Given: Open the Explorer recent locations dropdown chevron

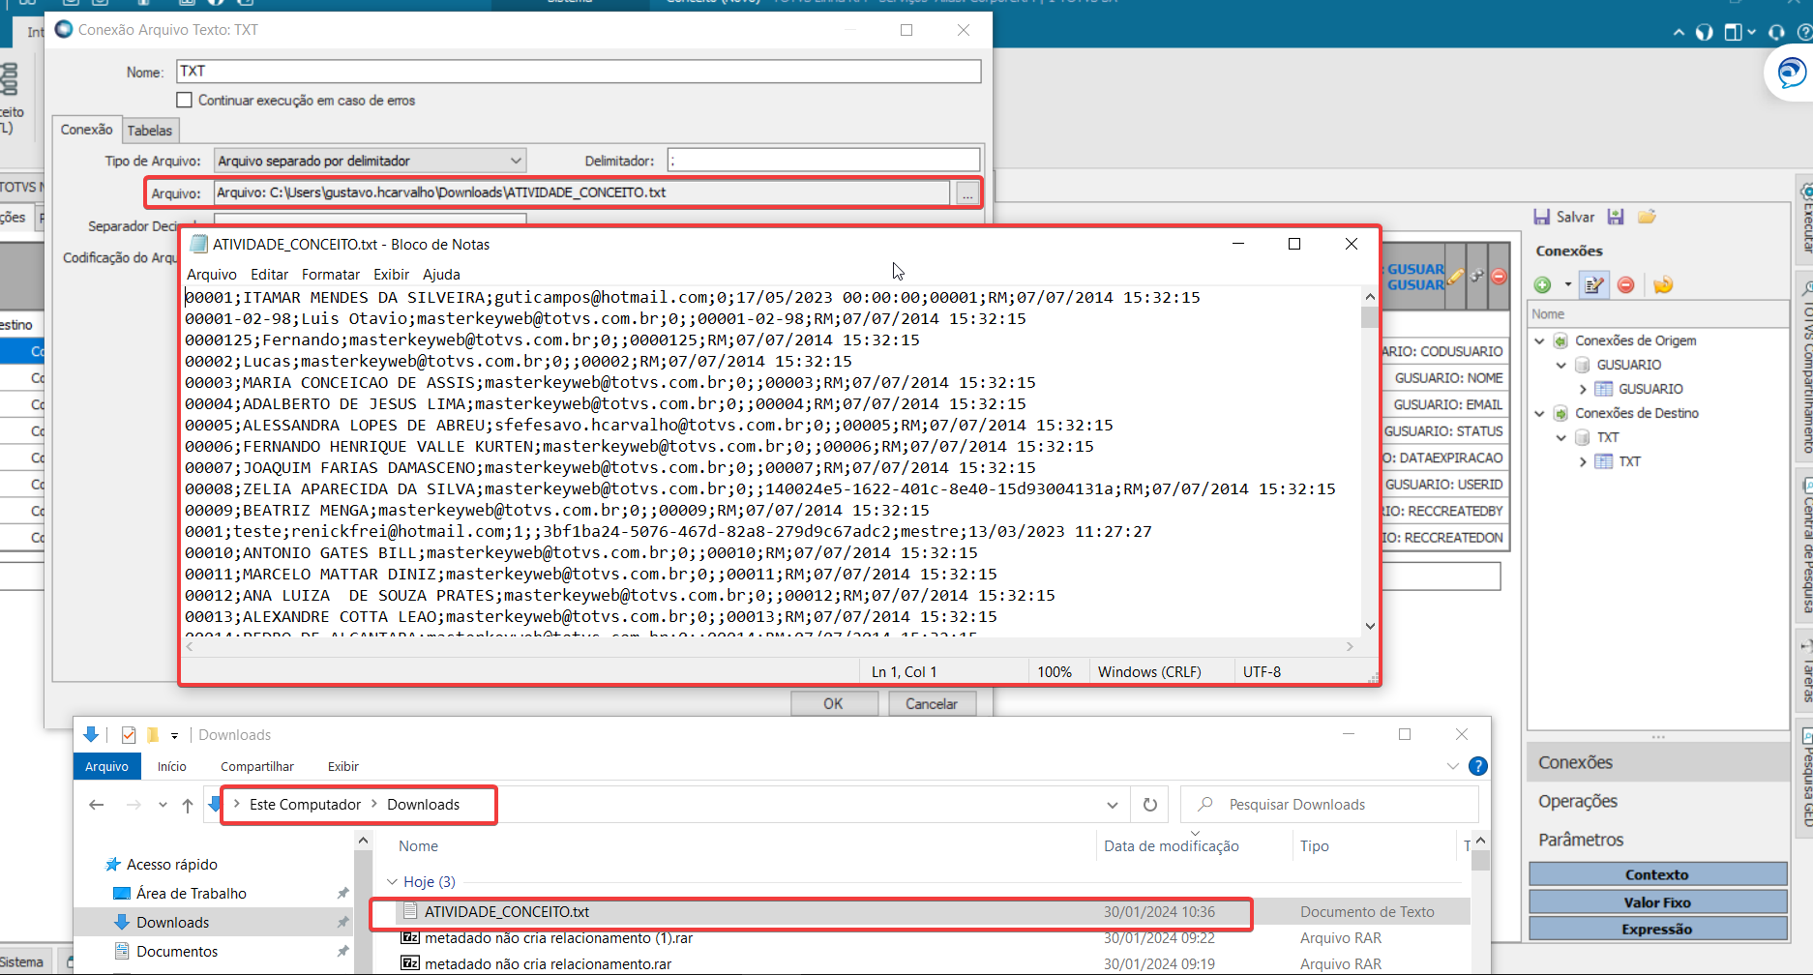Looking at the screenshot, I should [x=163, y=805].
